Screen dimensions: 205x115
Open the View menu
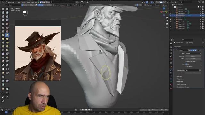pyautogui.click(x=19, y=2)
